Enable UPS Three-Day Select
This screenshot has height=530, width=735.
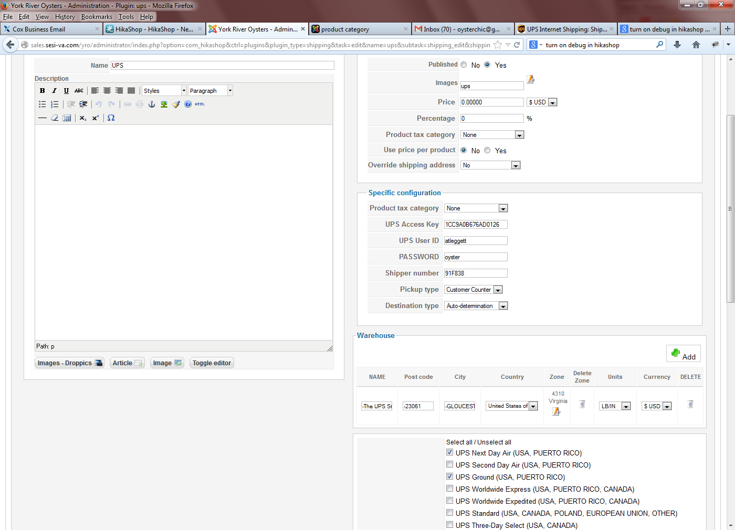click(449, 525)
